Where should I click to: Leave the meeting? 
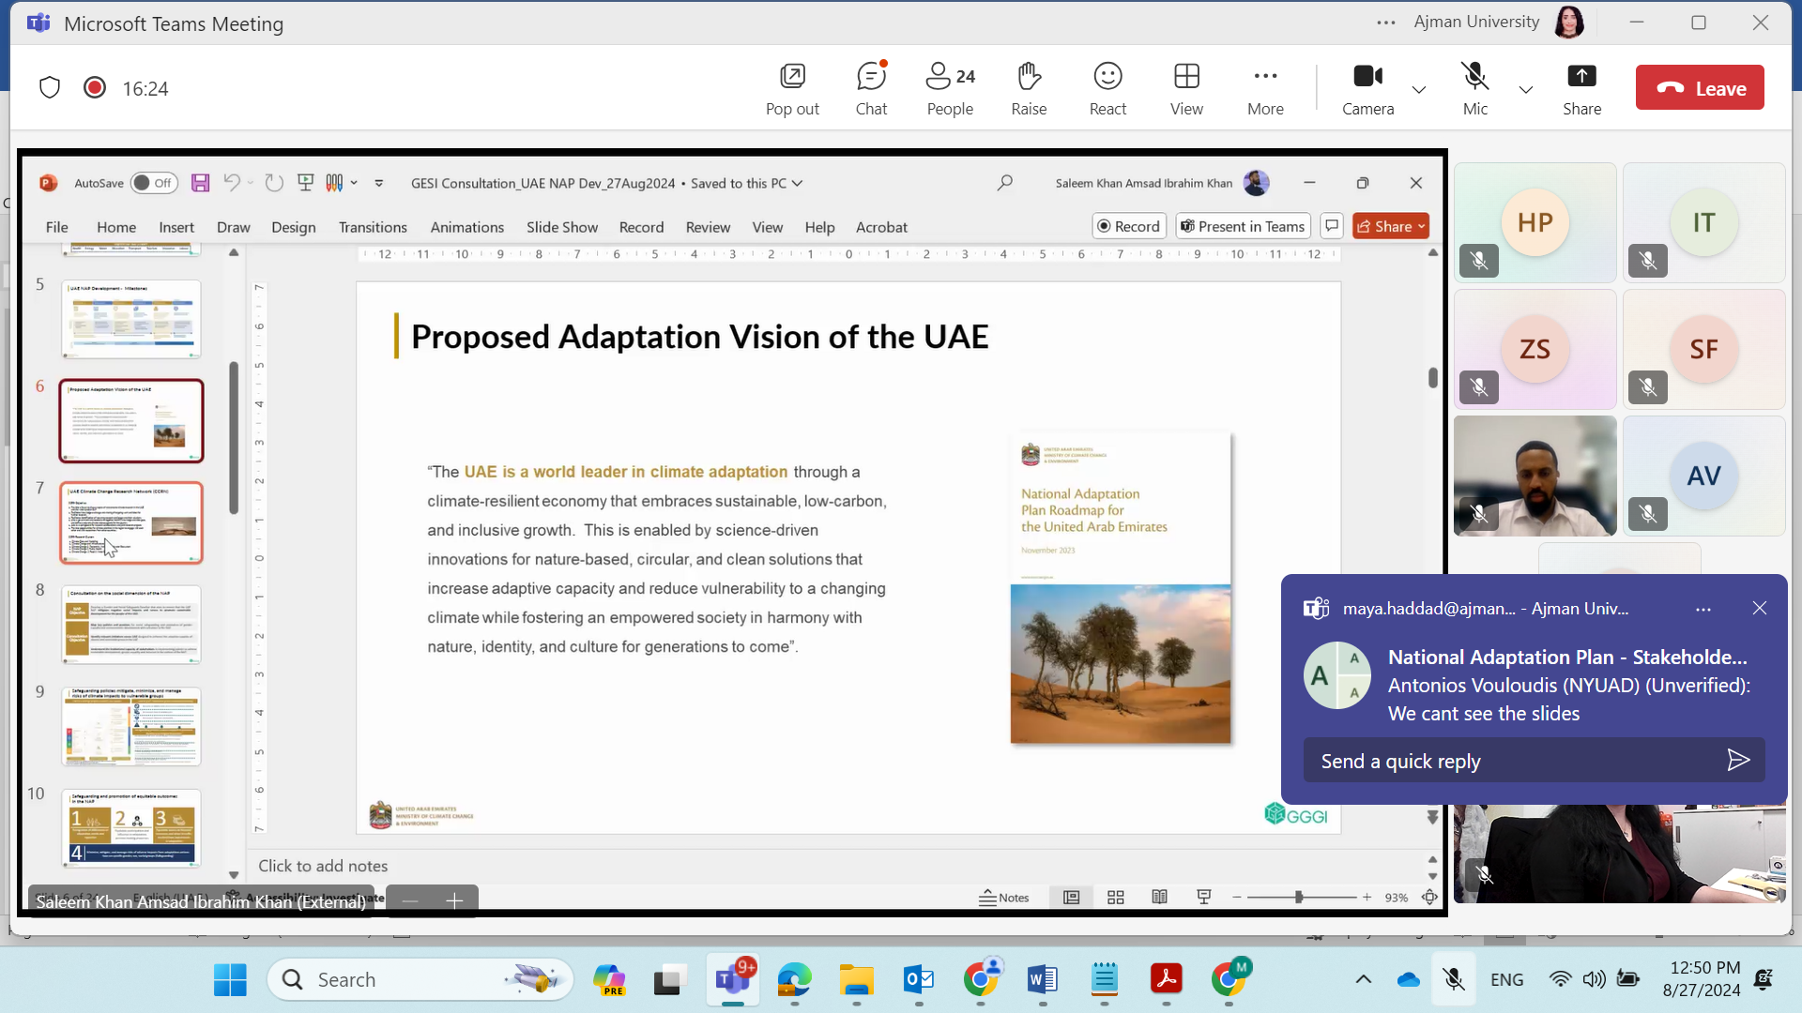[x=1699, y=88]
